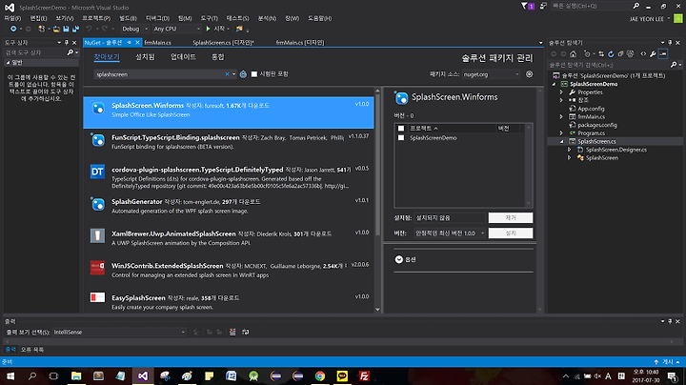Click Show All Files icon in Solution Explorer

pyautogui.click(x=630, y=53)
